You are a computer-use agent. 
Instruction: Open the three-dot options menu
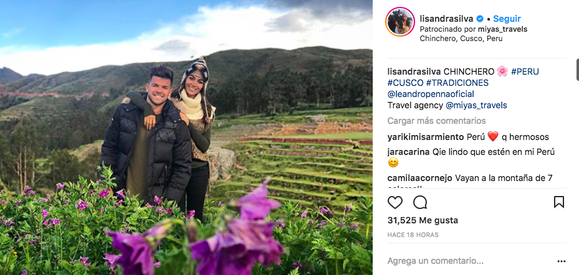562,261
